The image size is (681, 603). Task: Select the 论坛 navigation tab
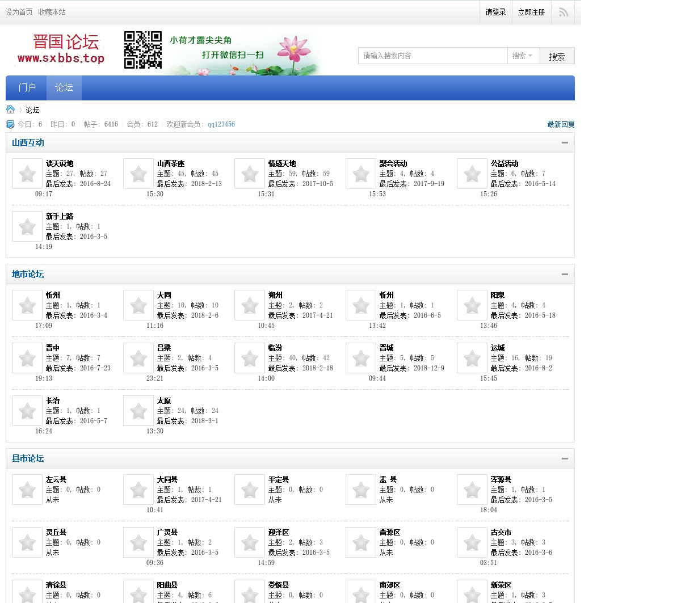[x=64, y=87]
